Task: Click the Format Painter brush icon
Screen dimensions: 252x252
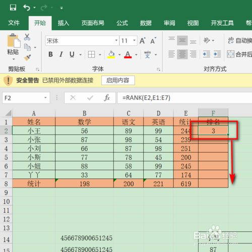Action: 27,57
